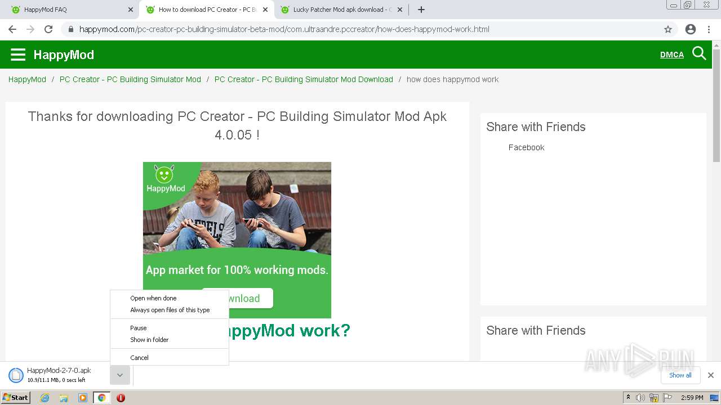This screenshot has width=721, height=405.
Task: Open the HappyMod hamburger menu
Action: 18,55
